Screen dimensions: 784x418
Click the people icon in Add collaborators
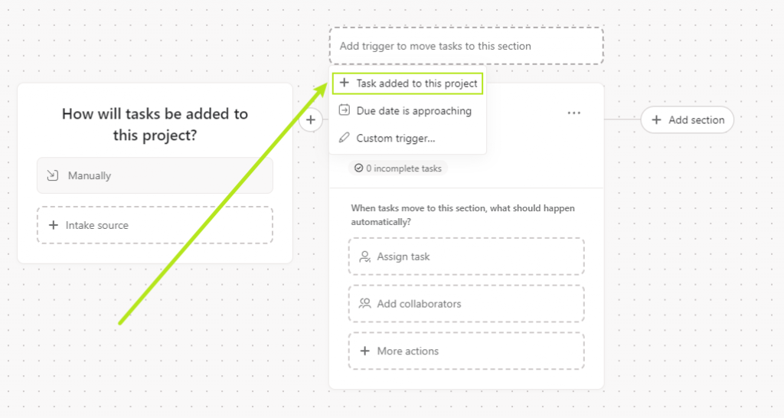click(x=365, y=303)
